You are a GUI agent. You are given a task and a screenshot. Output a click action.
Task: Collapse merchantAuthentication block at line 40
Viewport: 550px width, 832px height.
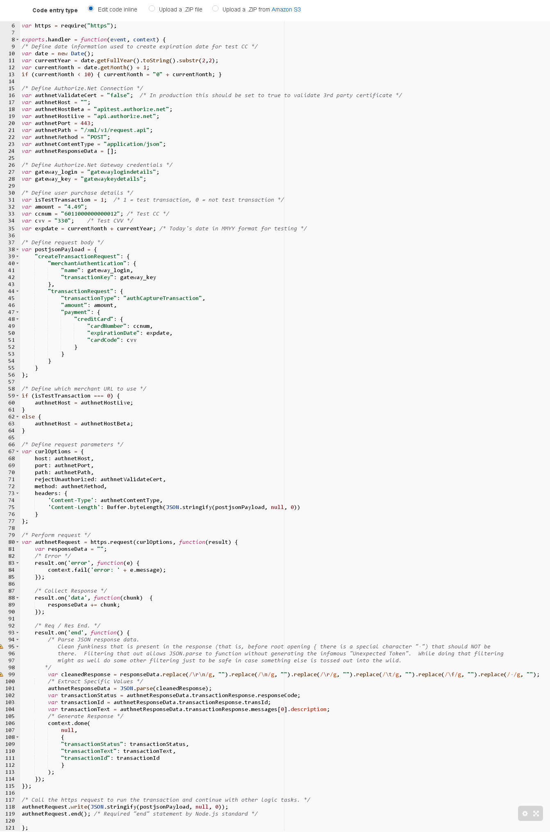click(x=17, y=263)
